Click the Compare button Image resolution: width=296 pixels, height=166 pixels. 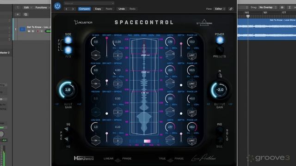click(x=84, y=9)
